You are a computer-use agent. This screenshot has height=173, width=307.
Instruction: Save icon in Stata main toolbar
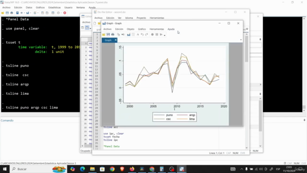click(x=7, y=13)
